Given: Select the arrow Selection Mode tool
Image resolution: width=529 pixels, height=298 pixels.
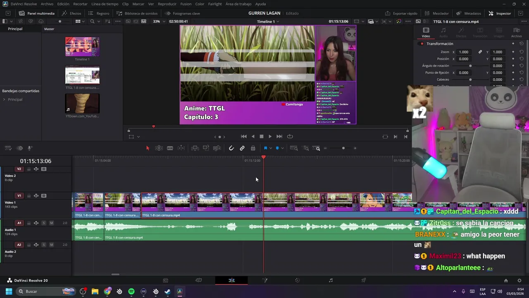Looking at the screenshot, I should coord(148,148).
